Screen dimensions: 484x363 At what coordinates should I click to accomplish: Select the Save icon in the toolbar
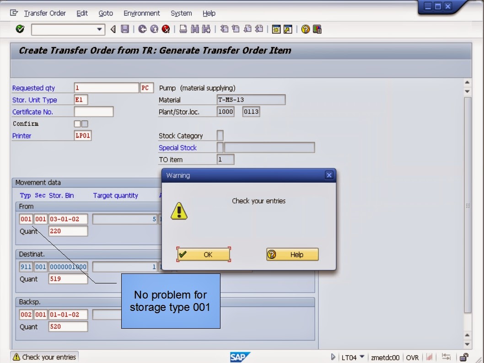click(x=124, y=28)
